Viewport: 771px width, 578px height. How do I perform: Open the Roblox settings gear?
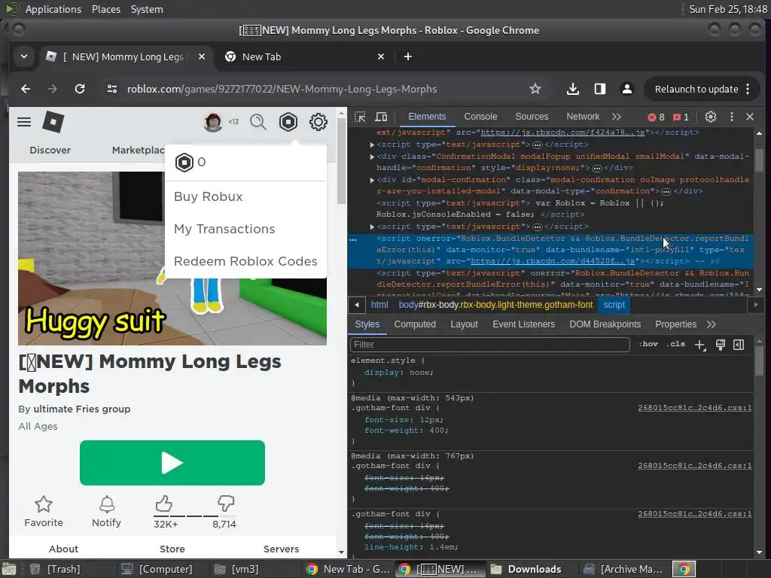coord(318,122)
